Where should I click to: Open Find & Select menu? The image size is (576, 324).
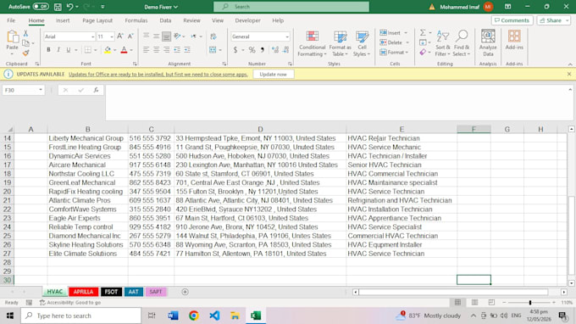click(462, 43)
